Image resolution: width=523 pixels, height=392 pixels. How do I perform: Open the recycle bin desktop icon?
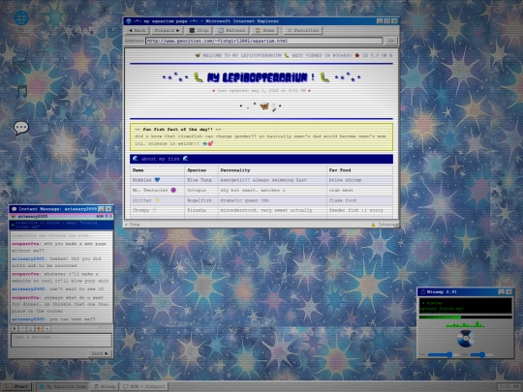click(x=20, y=54)
